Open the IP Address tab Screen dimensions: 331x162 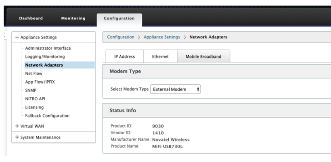(x=125, y=57)
